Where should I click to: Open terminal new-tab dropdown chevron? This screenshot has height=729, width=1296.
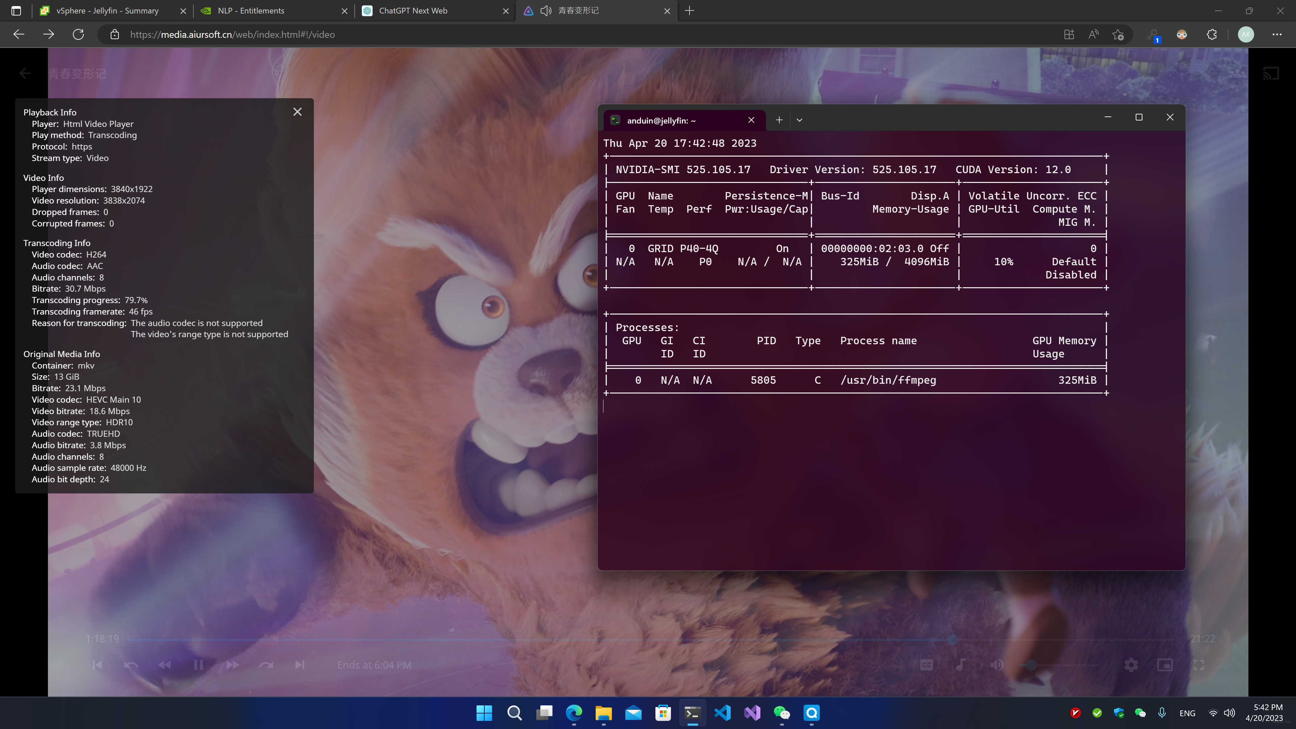click(x=800, y=120)
